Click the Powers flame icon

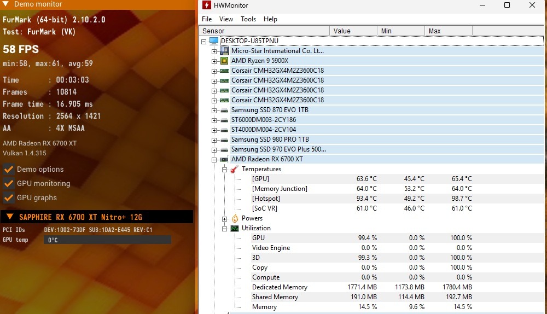(x=235, y=218)
